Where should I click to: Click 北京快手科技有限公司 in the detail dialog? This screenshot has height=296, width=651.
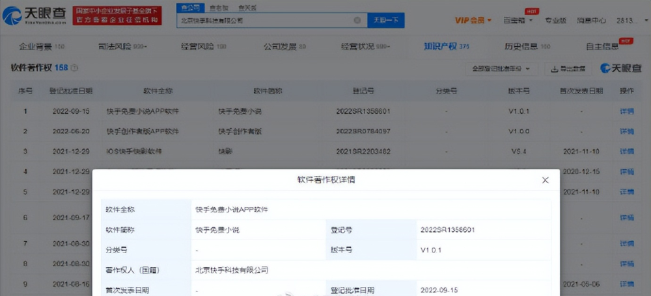pyautogui.click(x=232, y=271)
